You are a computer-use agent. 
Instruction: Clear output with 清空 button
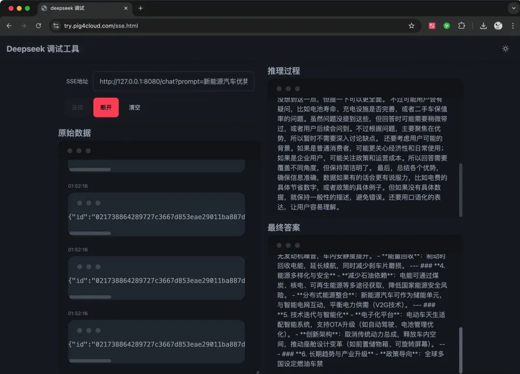134,107
